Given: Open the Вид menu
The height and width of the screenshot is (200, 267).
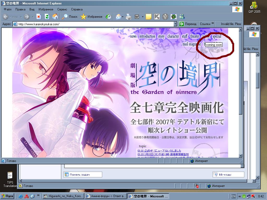Looking at the screenshot, I should coord(32,9).
